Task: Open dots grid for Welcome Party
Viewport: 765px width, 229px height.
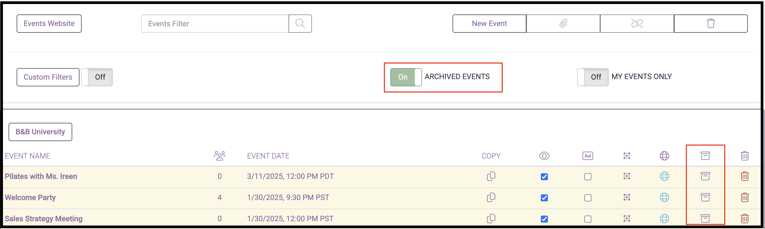Action: point(626,197)
